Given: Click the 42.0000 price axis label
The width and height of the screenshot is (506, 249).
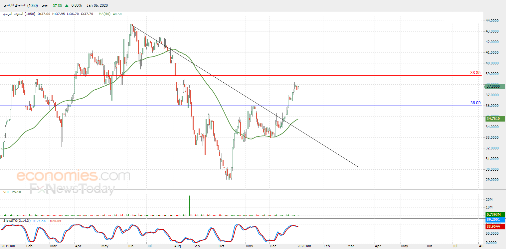Looking at the screenshot, I should point(492,42).
